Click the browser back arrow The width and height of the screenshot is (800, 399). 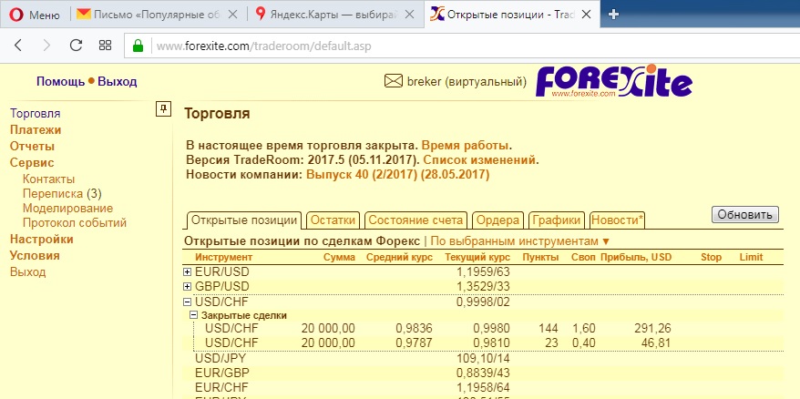[x=18, y=46]
